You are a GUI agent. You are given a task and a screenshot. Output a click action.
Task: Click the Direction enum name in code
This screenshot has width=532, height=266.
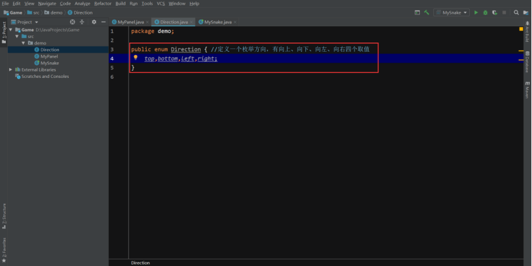click(x=185, y=50)
